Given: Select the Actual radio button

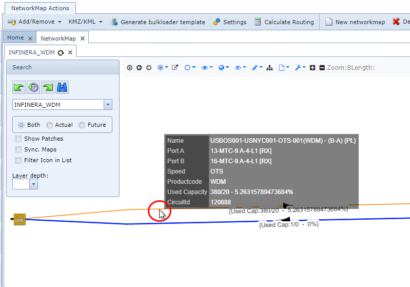Looking at the screenshot, I should [x=50, y=125].
